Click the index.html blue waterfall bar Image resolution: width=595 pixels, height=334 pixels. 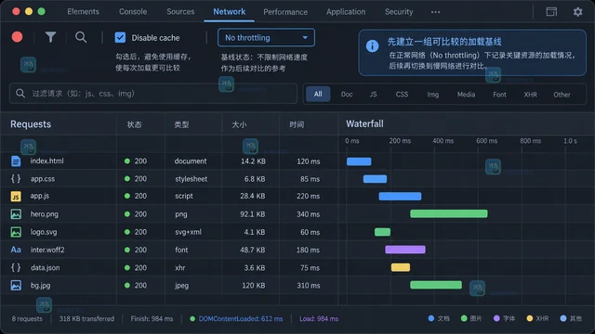click(x=359, y=161)
